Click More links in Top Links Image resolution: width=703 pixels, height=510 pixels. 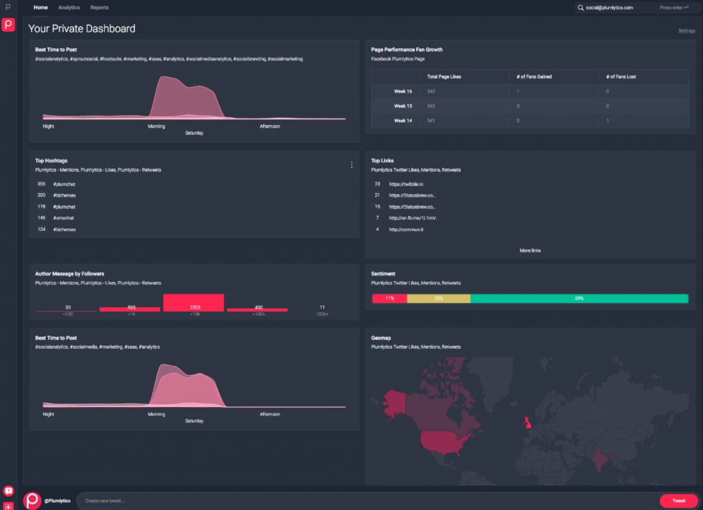coord(530,251)
